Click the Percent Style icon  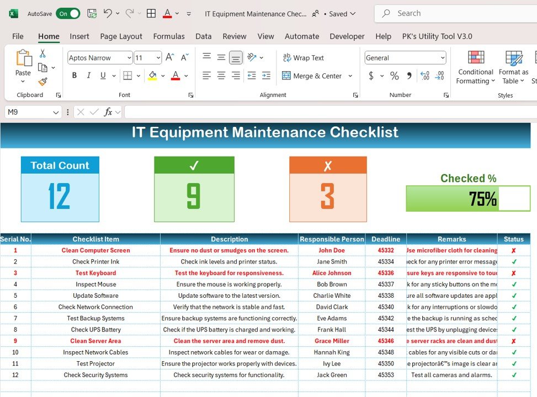click(394, 76)
